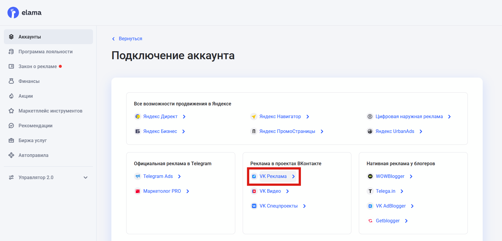502x241 pixels.
Task: Go back via the Вернуться link
Action: coord(130,39)
